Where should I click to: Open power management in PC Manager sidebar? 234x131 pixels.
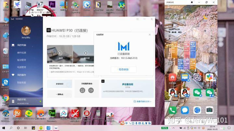(21, 67)
